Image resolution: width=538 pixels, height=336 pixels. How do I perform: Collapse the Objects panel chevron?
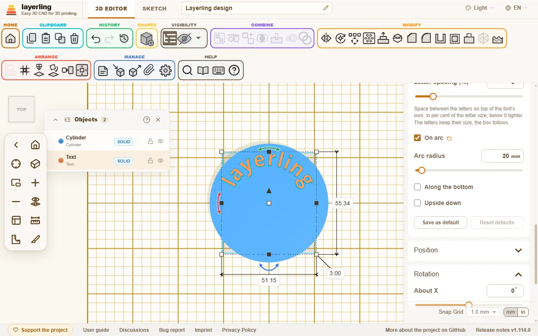tap(55, 120)
